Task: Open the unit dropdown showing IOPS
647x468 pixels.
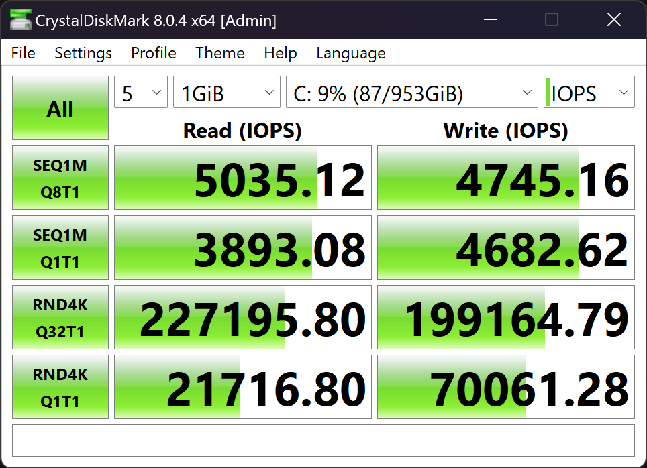Action: [589, 92]
